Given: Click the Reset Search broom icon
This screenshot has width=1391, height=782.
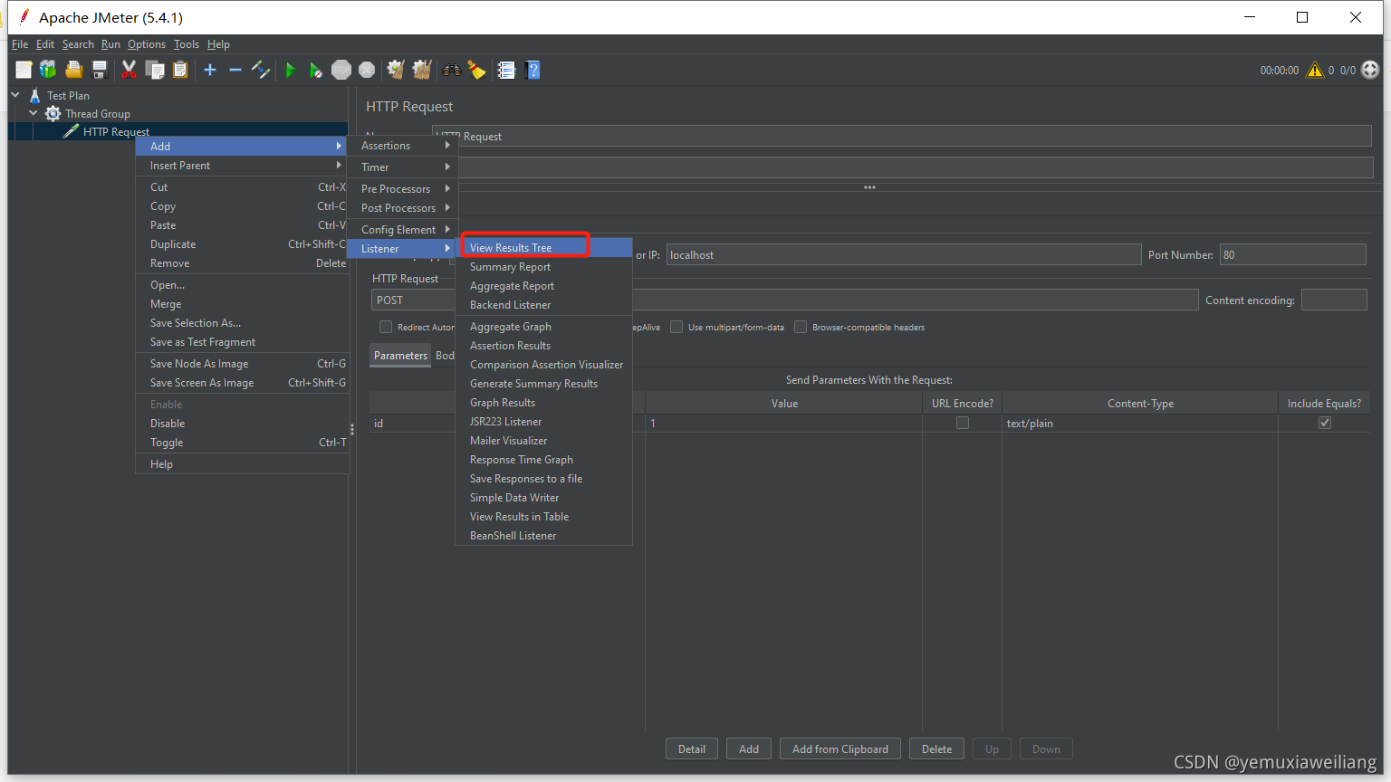Looking at the screenshot, I should (476, 70).
